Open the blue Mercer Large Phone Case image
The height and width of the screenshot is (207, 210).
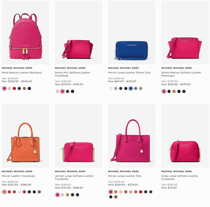(x=132, y=33)
